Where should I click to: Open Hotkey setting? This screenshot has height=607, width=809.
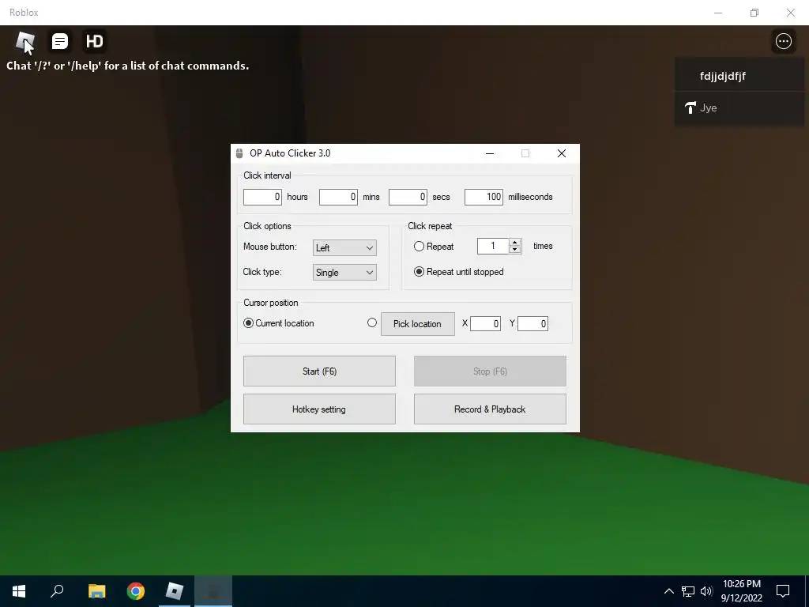[319, 409]
